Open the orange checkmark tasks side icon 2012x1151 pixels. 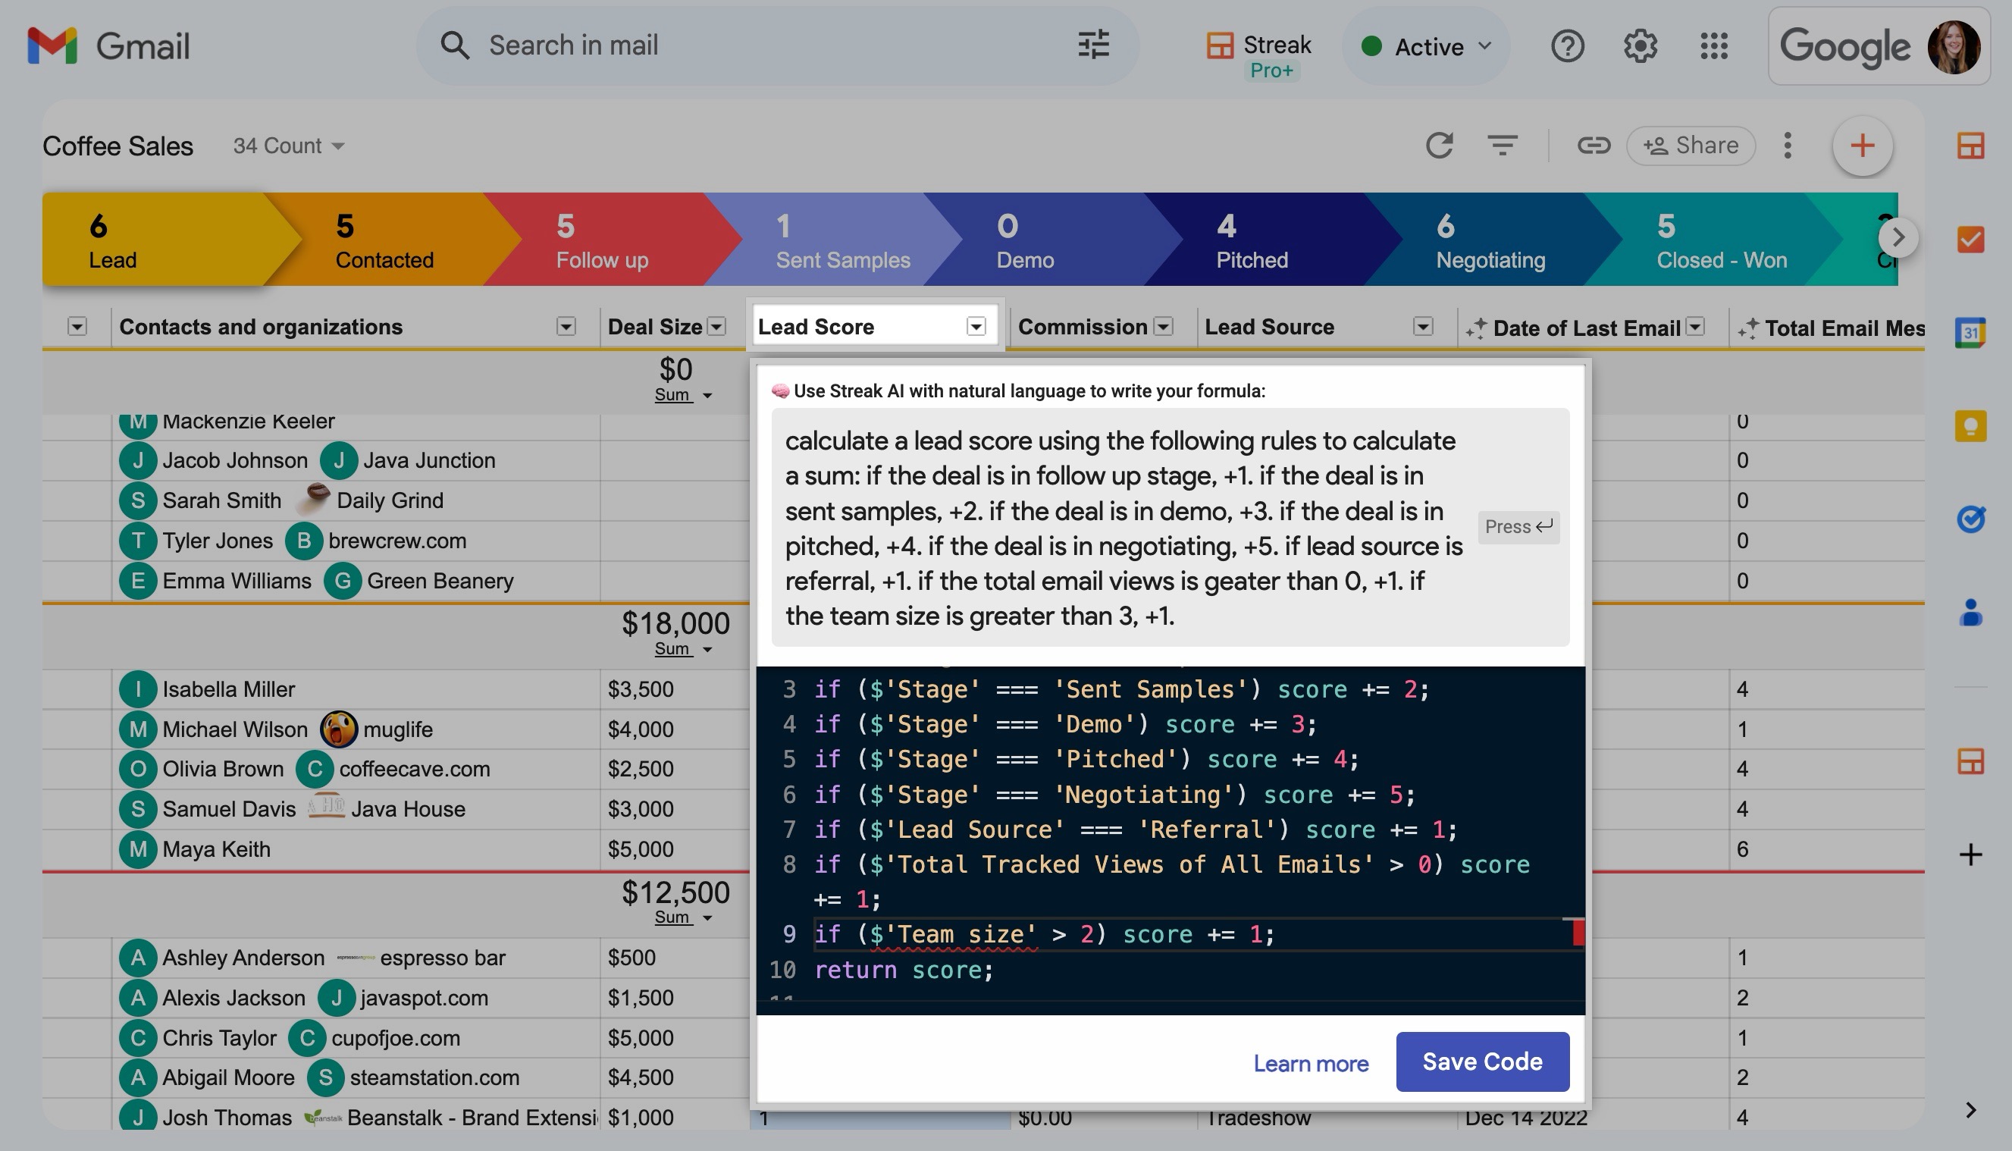coord(1970,239)
